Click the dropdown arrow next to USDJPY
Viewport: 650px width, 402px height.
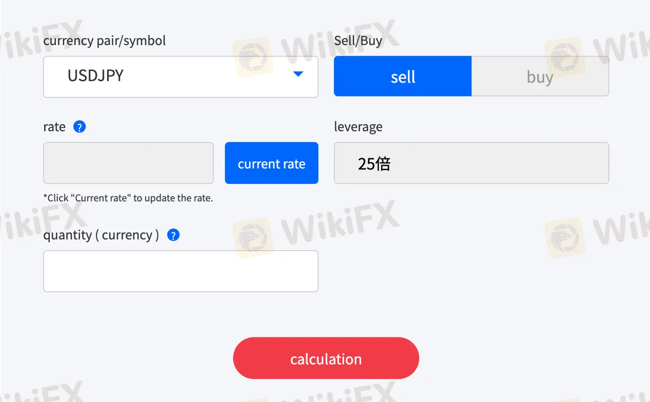coord(298,74)
